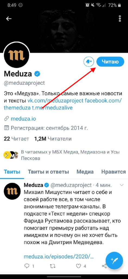128x279 pixels.
Task: Tap the verified badge beside Meduza name
Action: click(37, 74)
